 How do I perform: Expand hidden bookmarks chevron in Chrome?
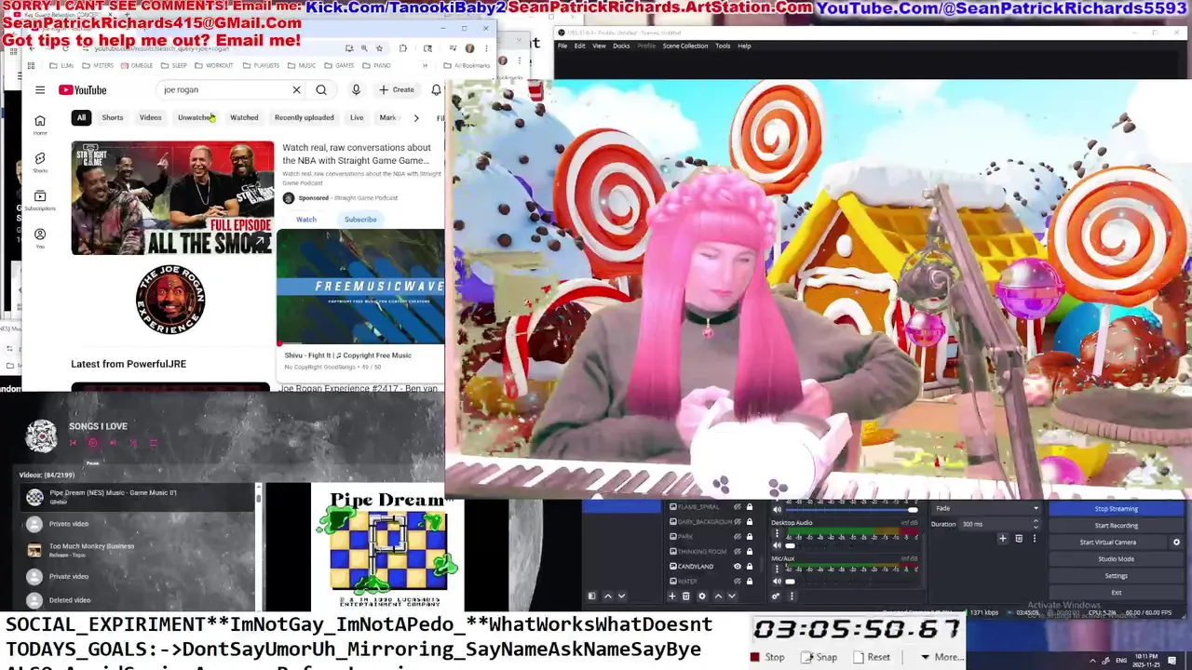click(425, 65)
